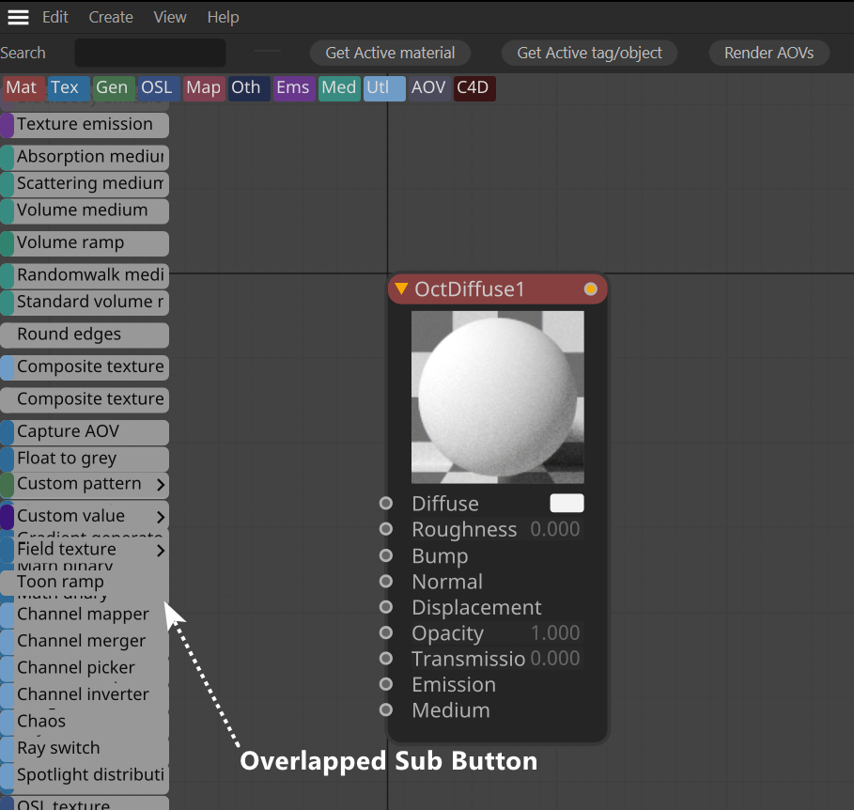Click the Medium input port circle

pos(386,709)
